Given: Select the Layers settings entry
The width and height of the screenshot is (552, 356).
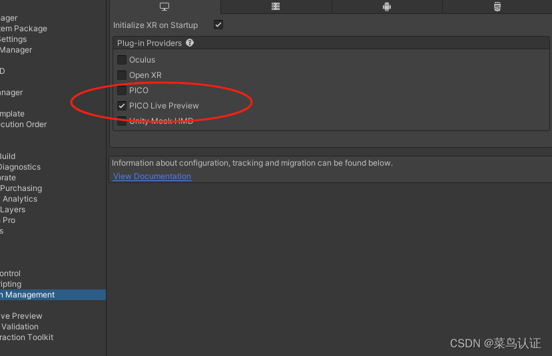Looking at the screenshot, I should [13, 210].
